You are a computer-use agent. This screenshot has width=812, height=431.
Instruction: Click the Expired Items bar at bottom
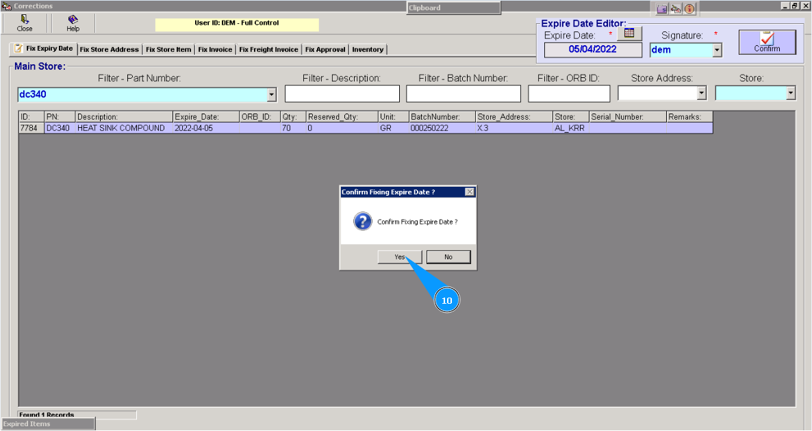point(48,423)
